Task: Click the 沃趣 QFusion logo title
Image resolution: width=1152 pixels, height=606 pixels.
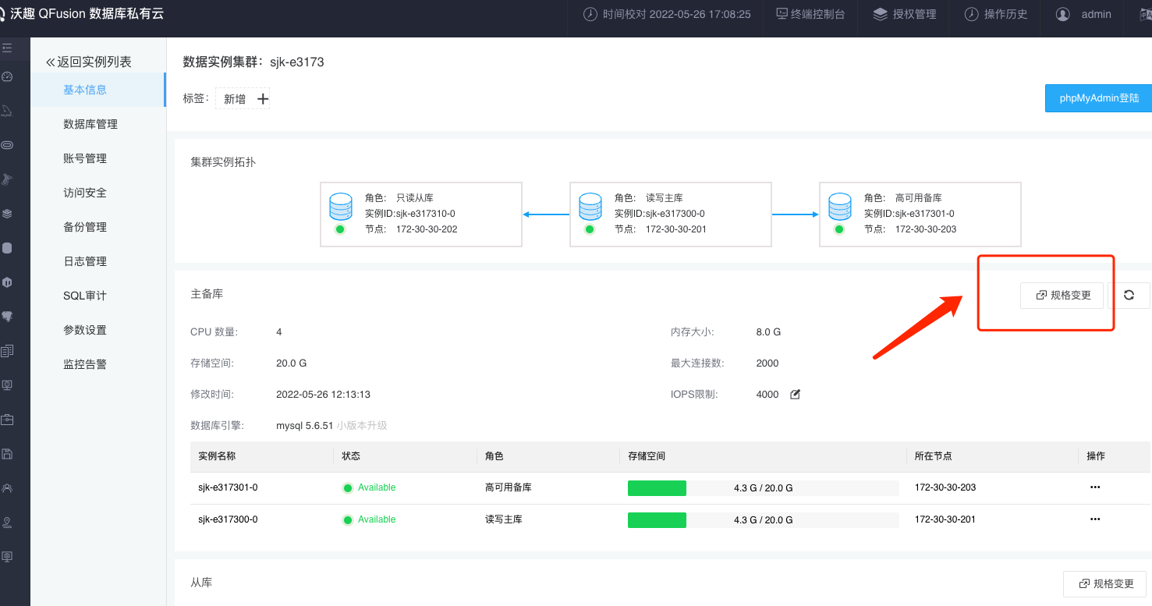Action: pyautogui.click(x=82, y=14)
